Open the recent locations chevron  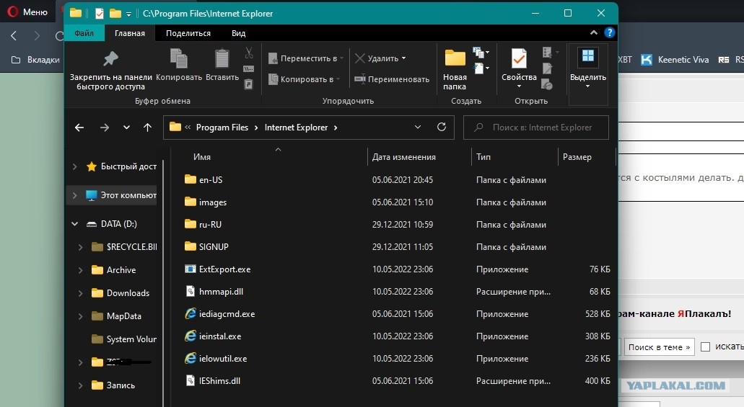126,128
